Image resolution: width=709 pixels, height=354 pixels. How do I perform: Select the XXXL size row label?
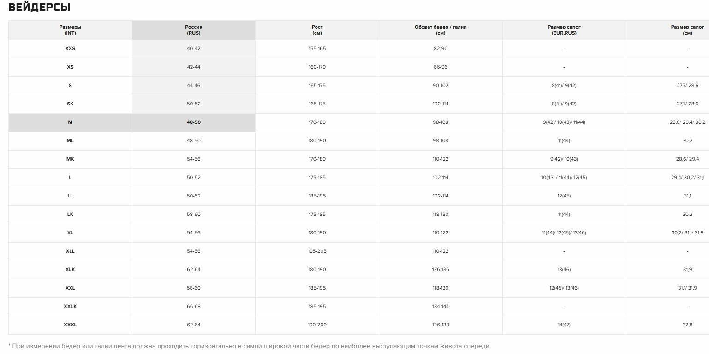coord(70,325)
